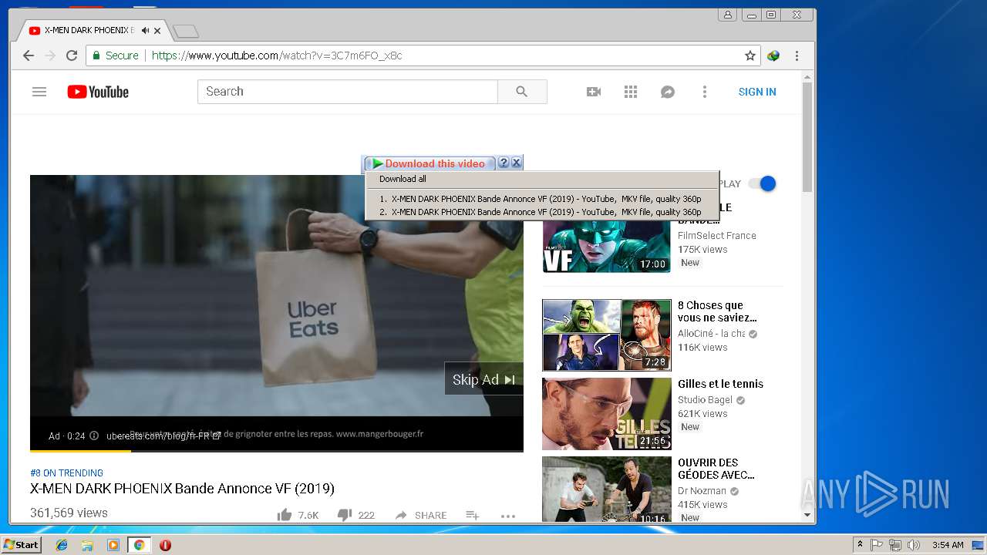Open OUVRIR DES GÉODES AVEC video thumbnail
987x555 pixels.
click(607, 489)
